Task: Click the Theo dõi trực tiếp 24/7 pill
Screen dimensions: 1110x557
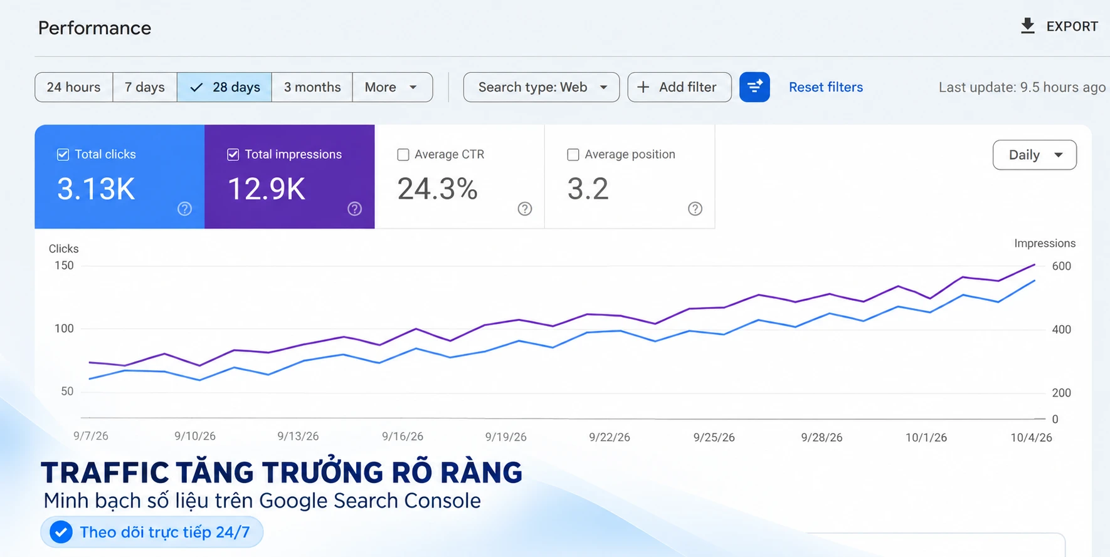Action: pyautogui.click(x=152, y=532)
